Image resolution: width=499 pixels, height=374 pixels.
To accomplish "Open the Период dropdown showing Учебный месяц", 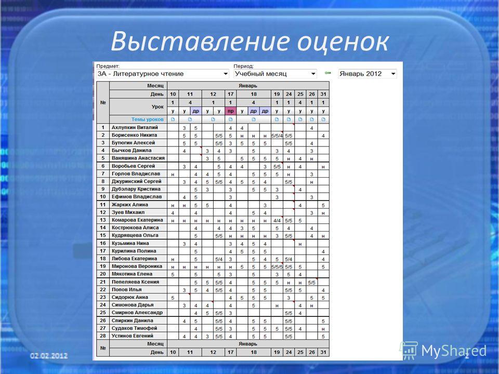I will (275, 74).
